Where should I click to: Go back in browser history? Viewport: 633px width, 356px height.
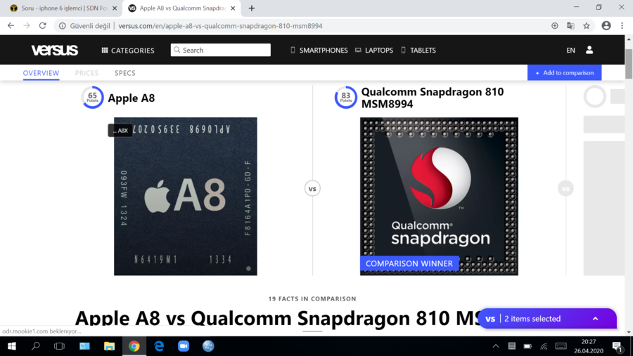(x=11, y=25)
